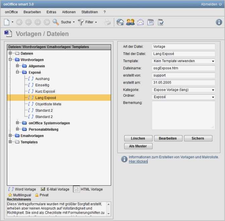This screenshot has width=225, height=221.
Task: Click the Dateien folder icon
Action: coord(17,53)
